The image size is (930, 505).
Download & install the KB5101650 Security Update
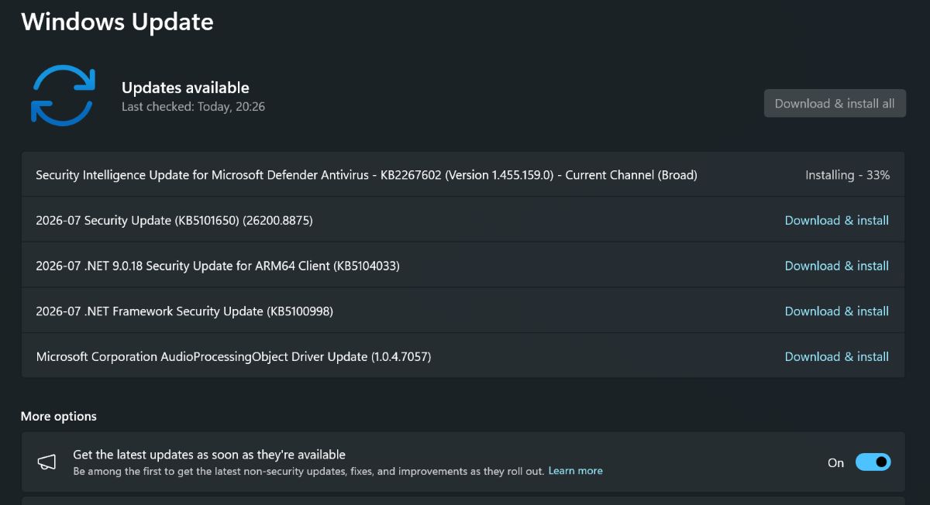[837, 221]
